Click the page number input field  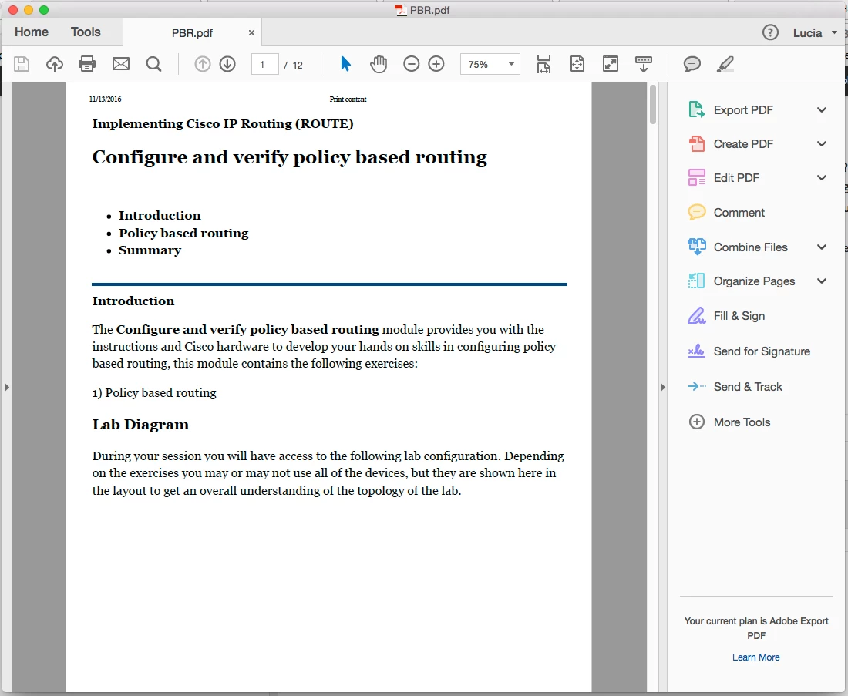point(265,64)
